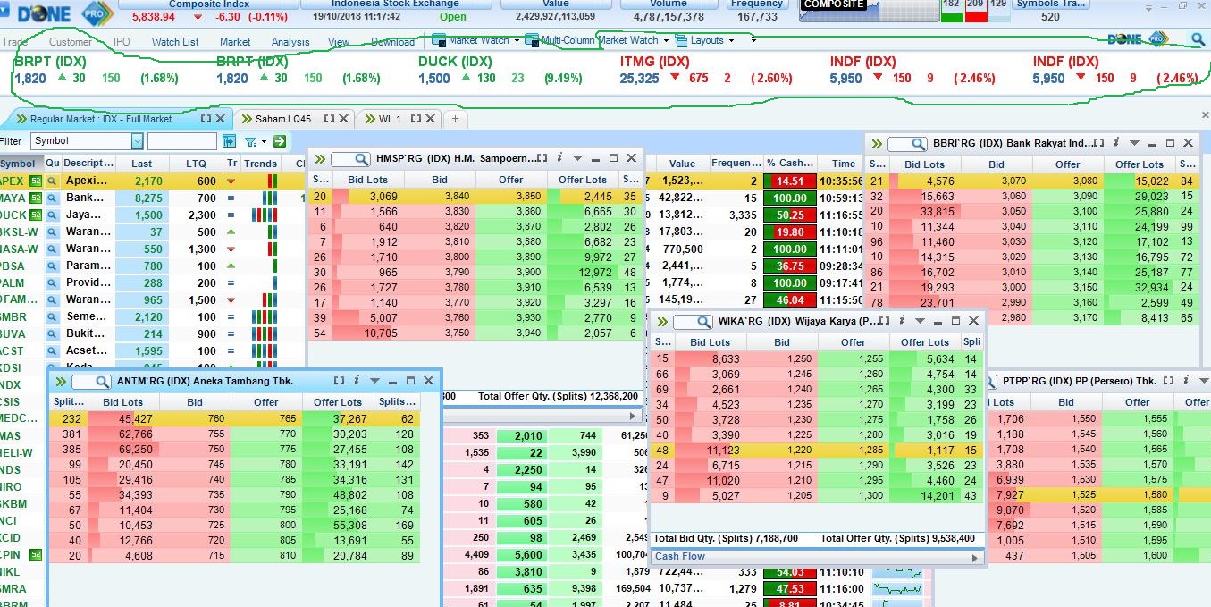Open quote magnifier for BKSL-W row

point(52,232)
